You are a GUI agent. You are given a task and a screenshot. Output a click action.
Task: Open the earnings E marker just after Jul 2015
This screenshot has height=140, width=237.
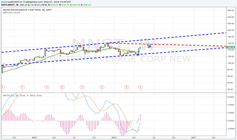click(82, 87)
